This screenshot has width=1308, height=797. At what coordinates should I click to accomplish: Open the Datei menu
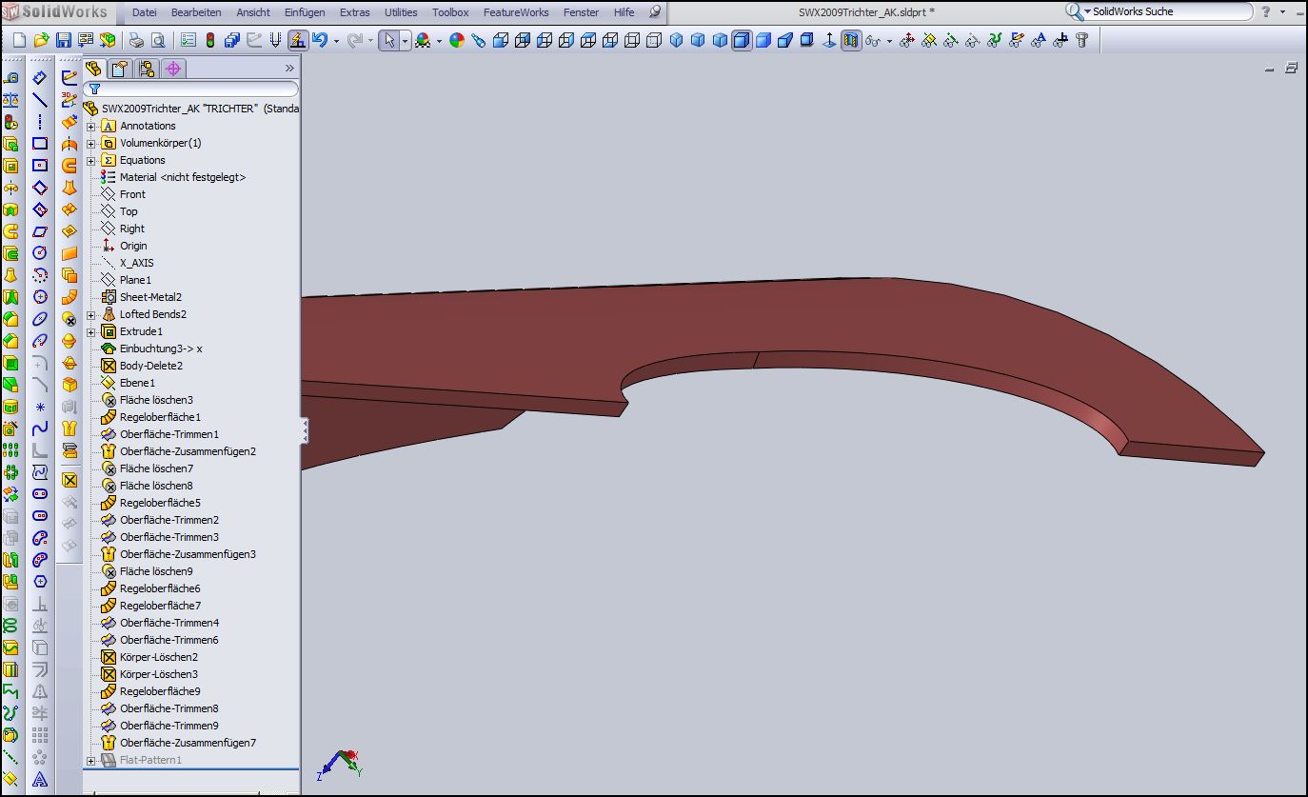pos(144,12)
